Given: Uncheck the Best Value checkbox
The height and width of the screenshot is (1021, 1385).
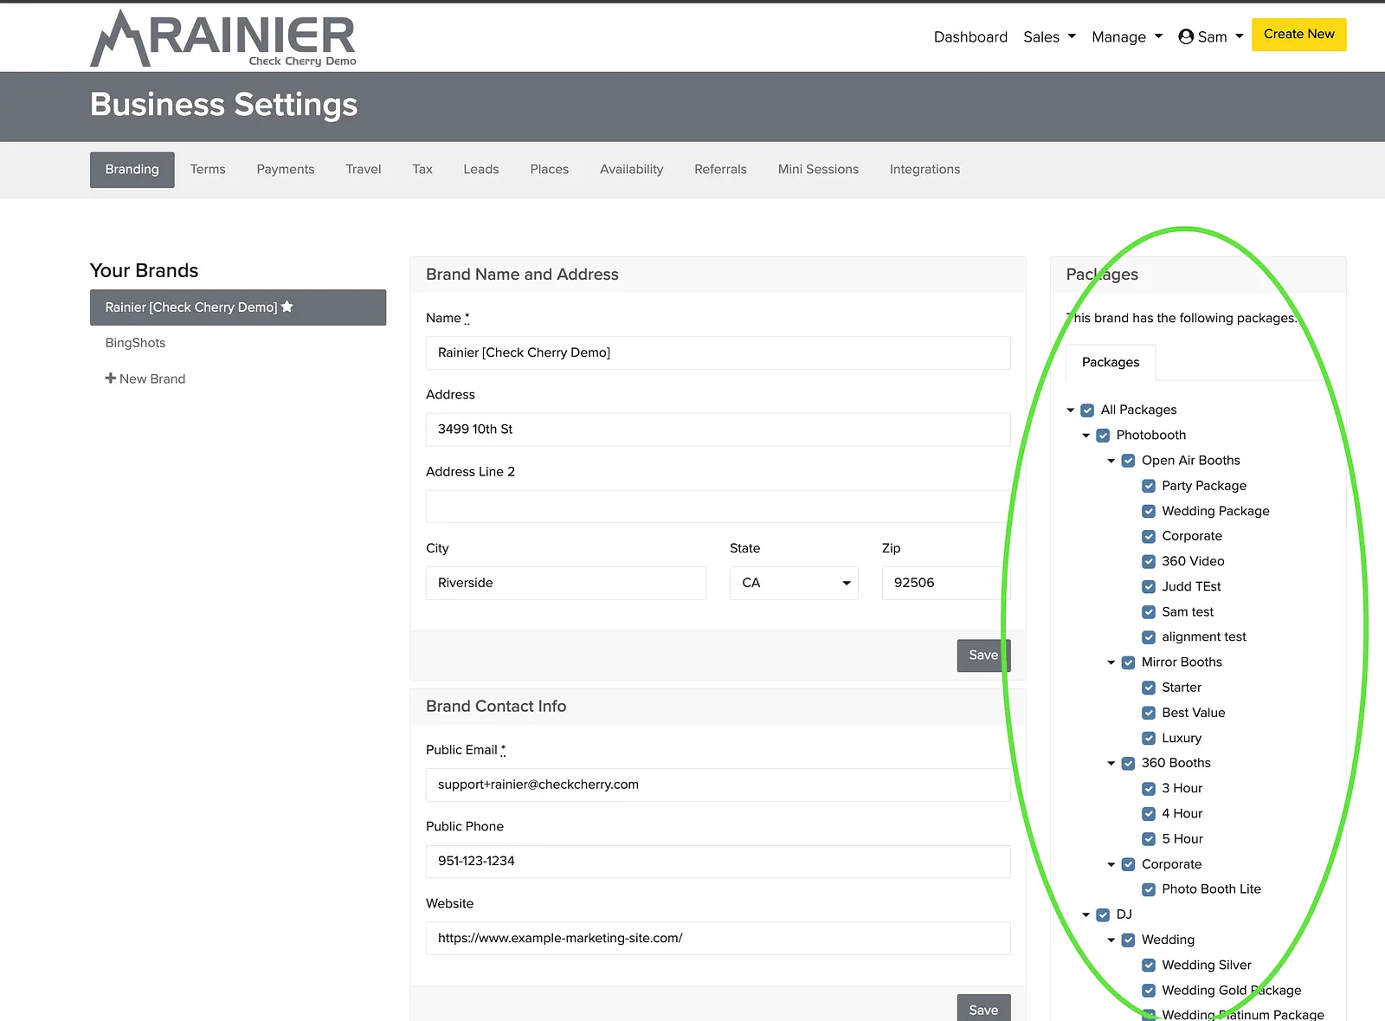Looking at the screenshot, I should (x=1149, y=713).
